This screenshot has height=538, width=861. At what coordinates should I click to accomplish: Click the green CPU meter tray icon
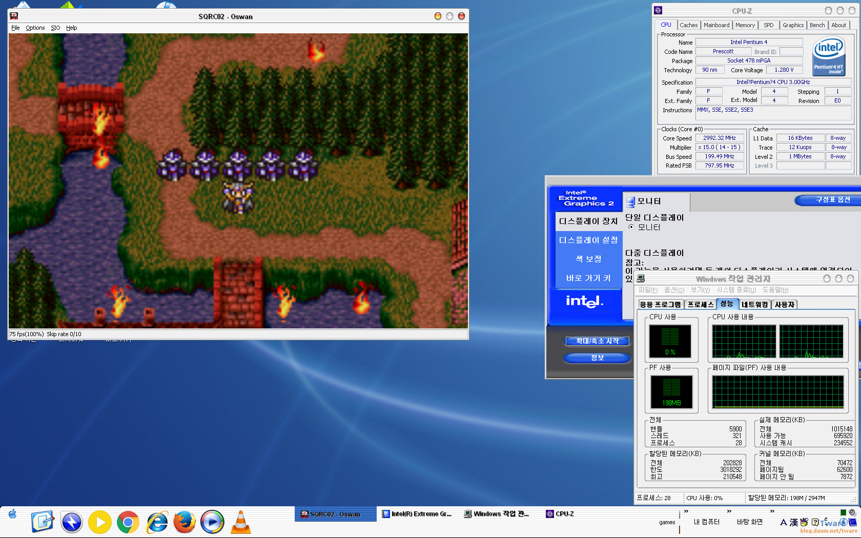click(x=843, y=512)
